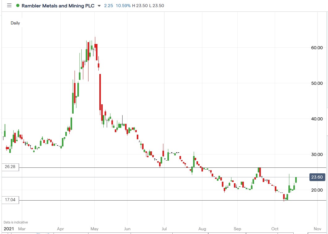This screenshot has height=234, width=328.
Task: Select the Oct label on the time axis
Action: [x=274, y=229]
